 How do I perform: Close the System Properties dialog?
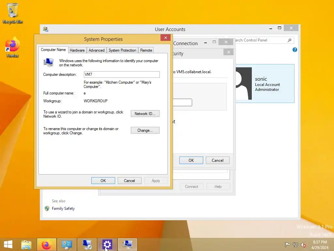(x=165, y=38)
